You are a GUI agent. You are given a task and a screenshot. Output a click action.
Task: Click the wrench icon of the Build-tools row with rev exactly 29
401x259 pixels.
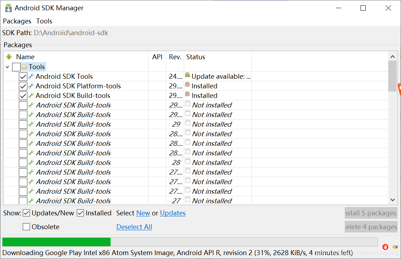pyautogui.click(x=31, y=124)
